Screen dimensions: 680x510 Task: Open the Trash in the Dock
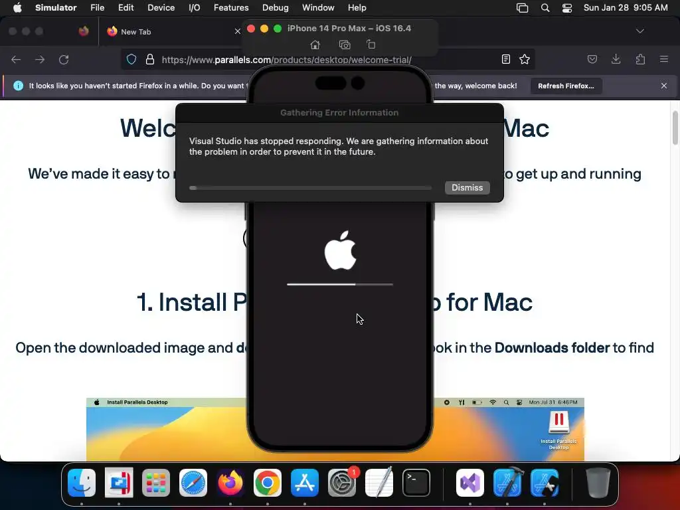[x=598, y=483]
